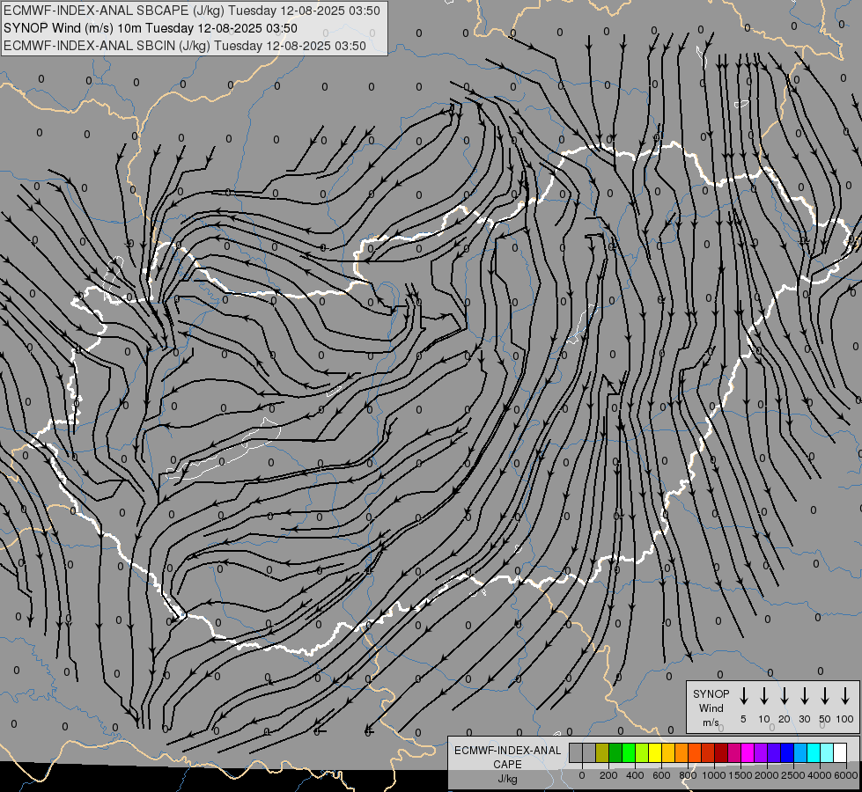The width and height of the screenshot is (862, 792).
Task: Click the wind arrow above the 30 label
Action: (804, 696)
